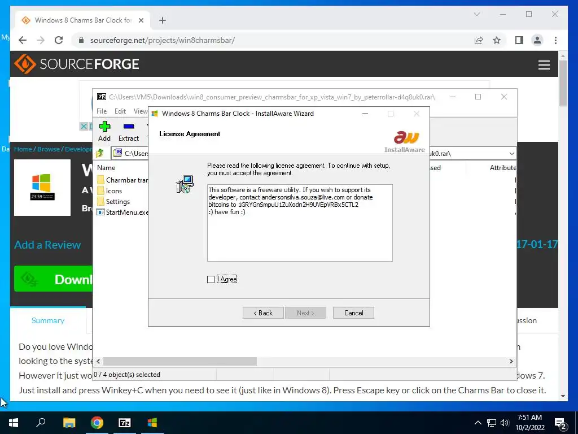Click the Browse breadcrumb link

tap(49, 149)
